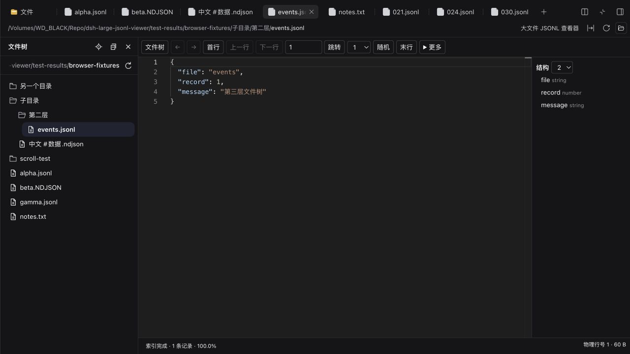Add a new tab with the plus icon
The image size is (630, 354).
(x=544, y=12)
